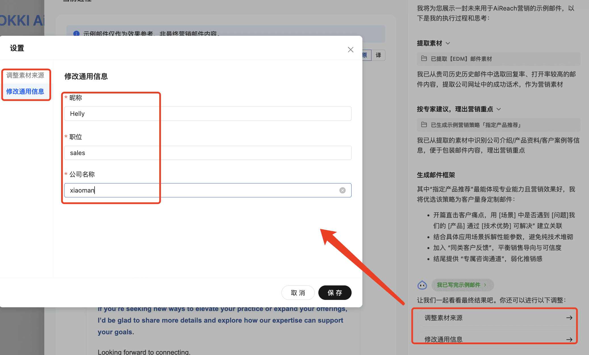Click arrow icon on 修改通用信息 row
The height and width of the screenshot is (355, 589).
pos(569,339)
